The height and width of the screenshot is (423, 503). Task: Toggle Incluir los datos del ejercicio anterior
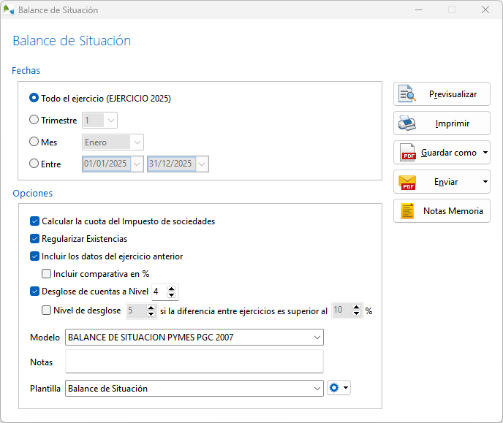point(35,256)
